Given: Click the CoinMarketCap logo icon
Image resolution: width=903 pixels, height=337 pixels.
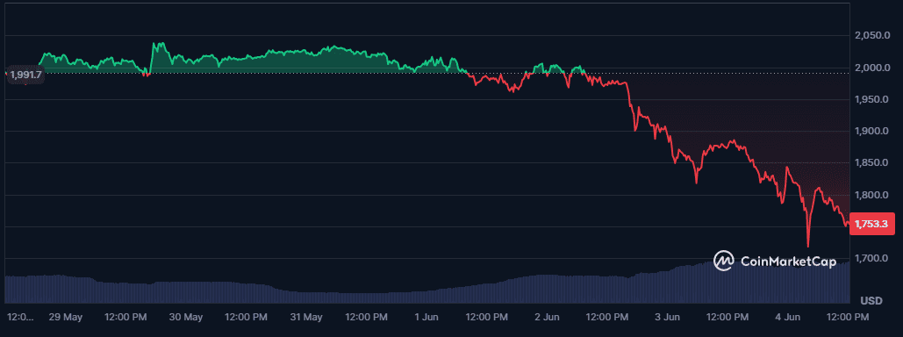Looking at the screenshot, I should click(724, 261).
